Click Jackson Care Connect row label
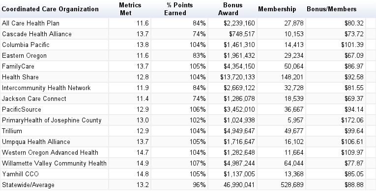 [x=34, y=98]
